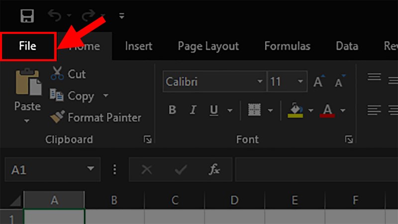Open Clipboard group dialog launcher
This screenshot has width=398, height=224.
pos(147,139)
